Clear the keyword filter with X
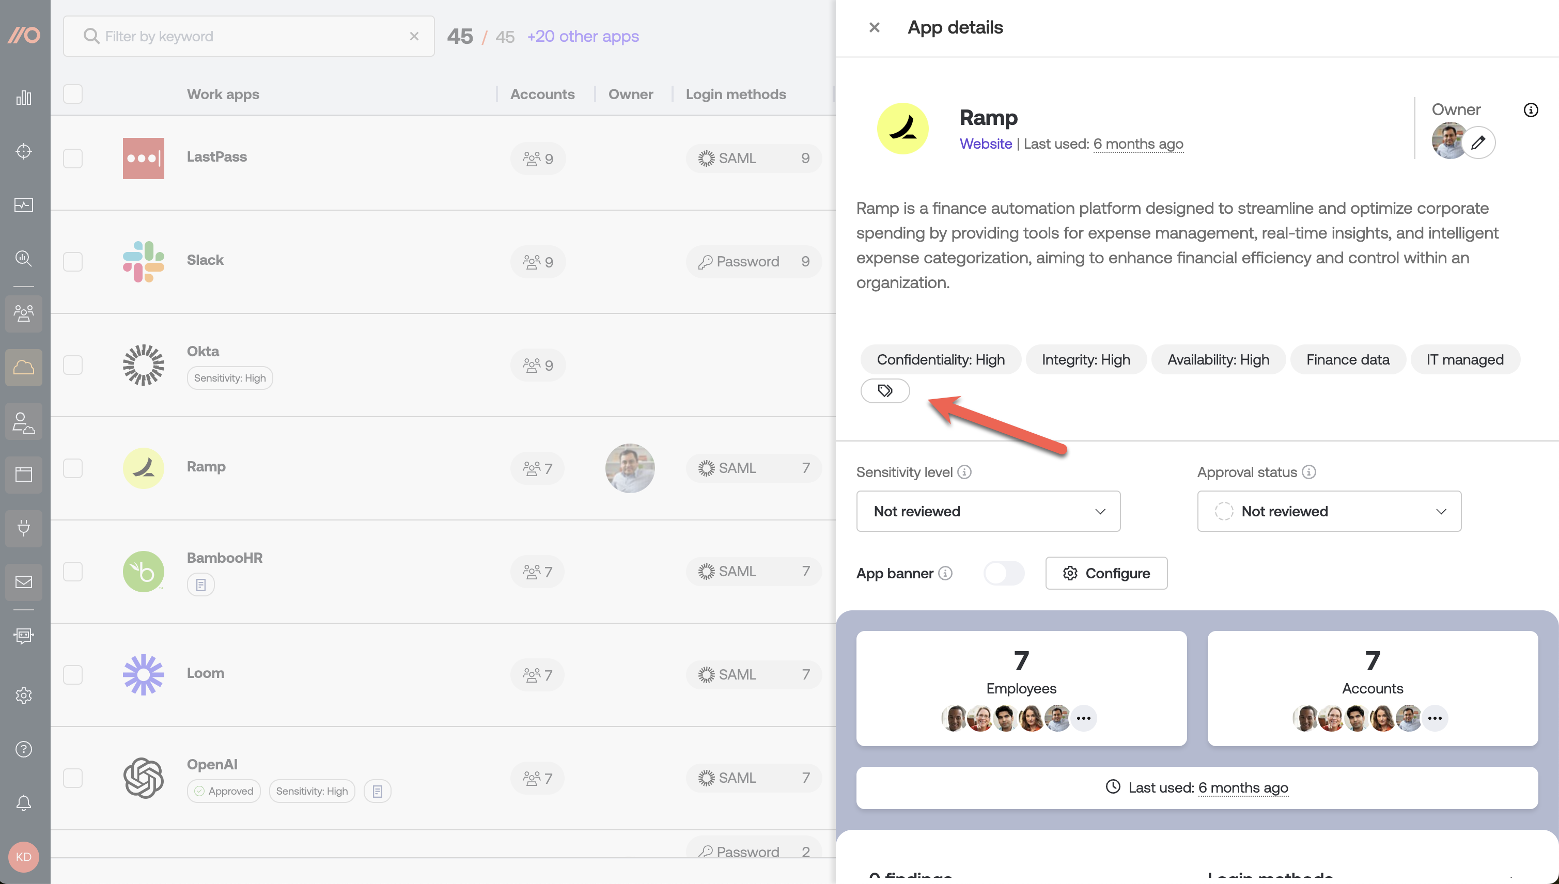1559x884 pixels. click(x=414, y=37)
